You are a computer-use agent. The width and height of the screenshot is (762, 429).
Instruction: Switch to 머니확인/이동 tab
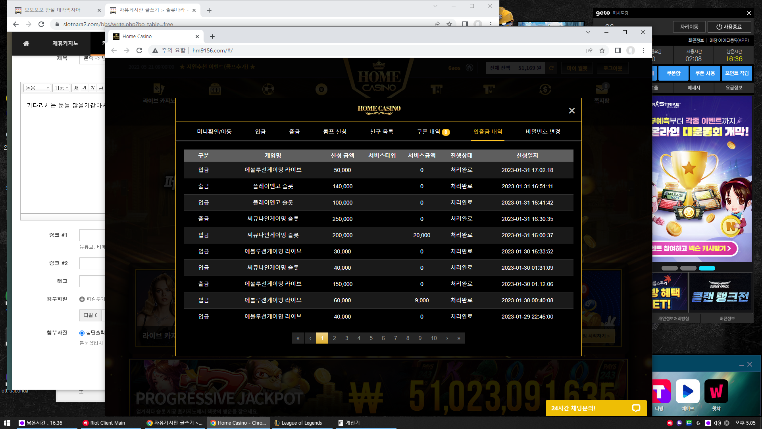tap(214, 131)
